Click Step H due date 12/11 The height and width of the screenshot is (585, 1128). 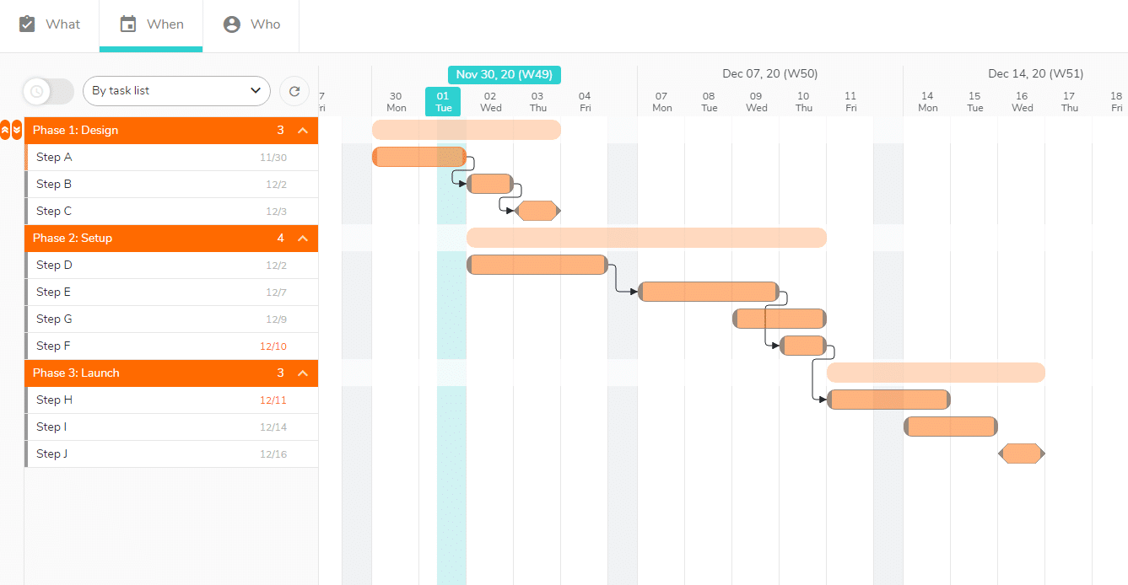coord(273,400)
